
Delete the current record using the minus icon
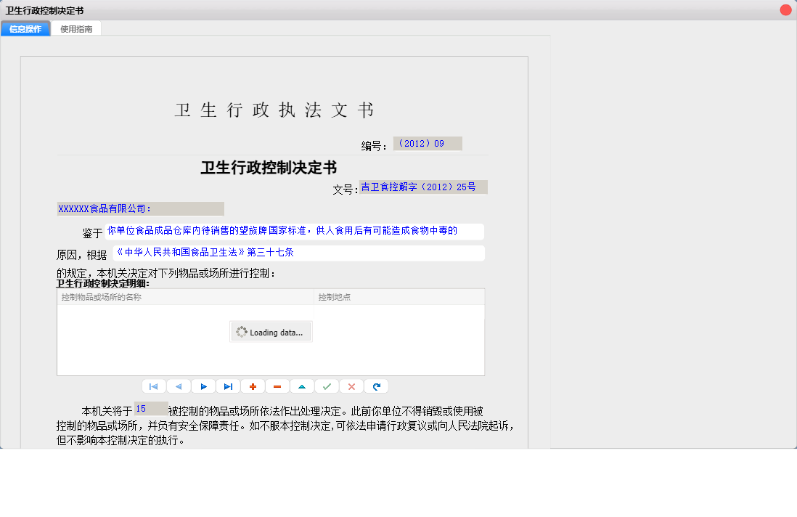278,386
